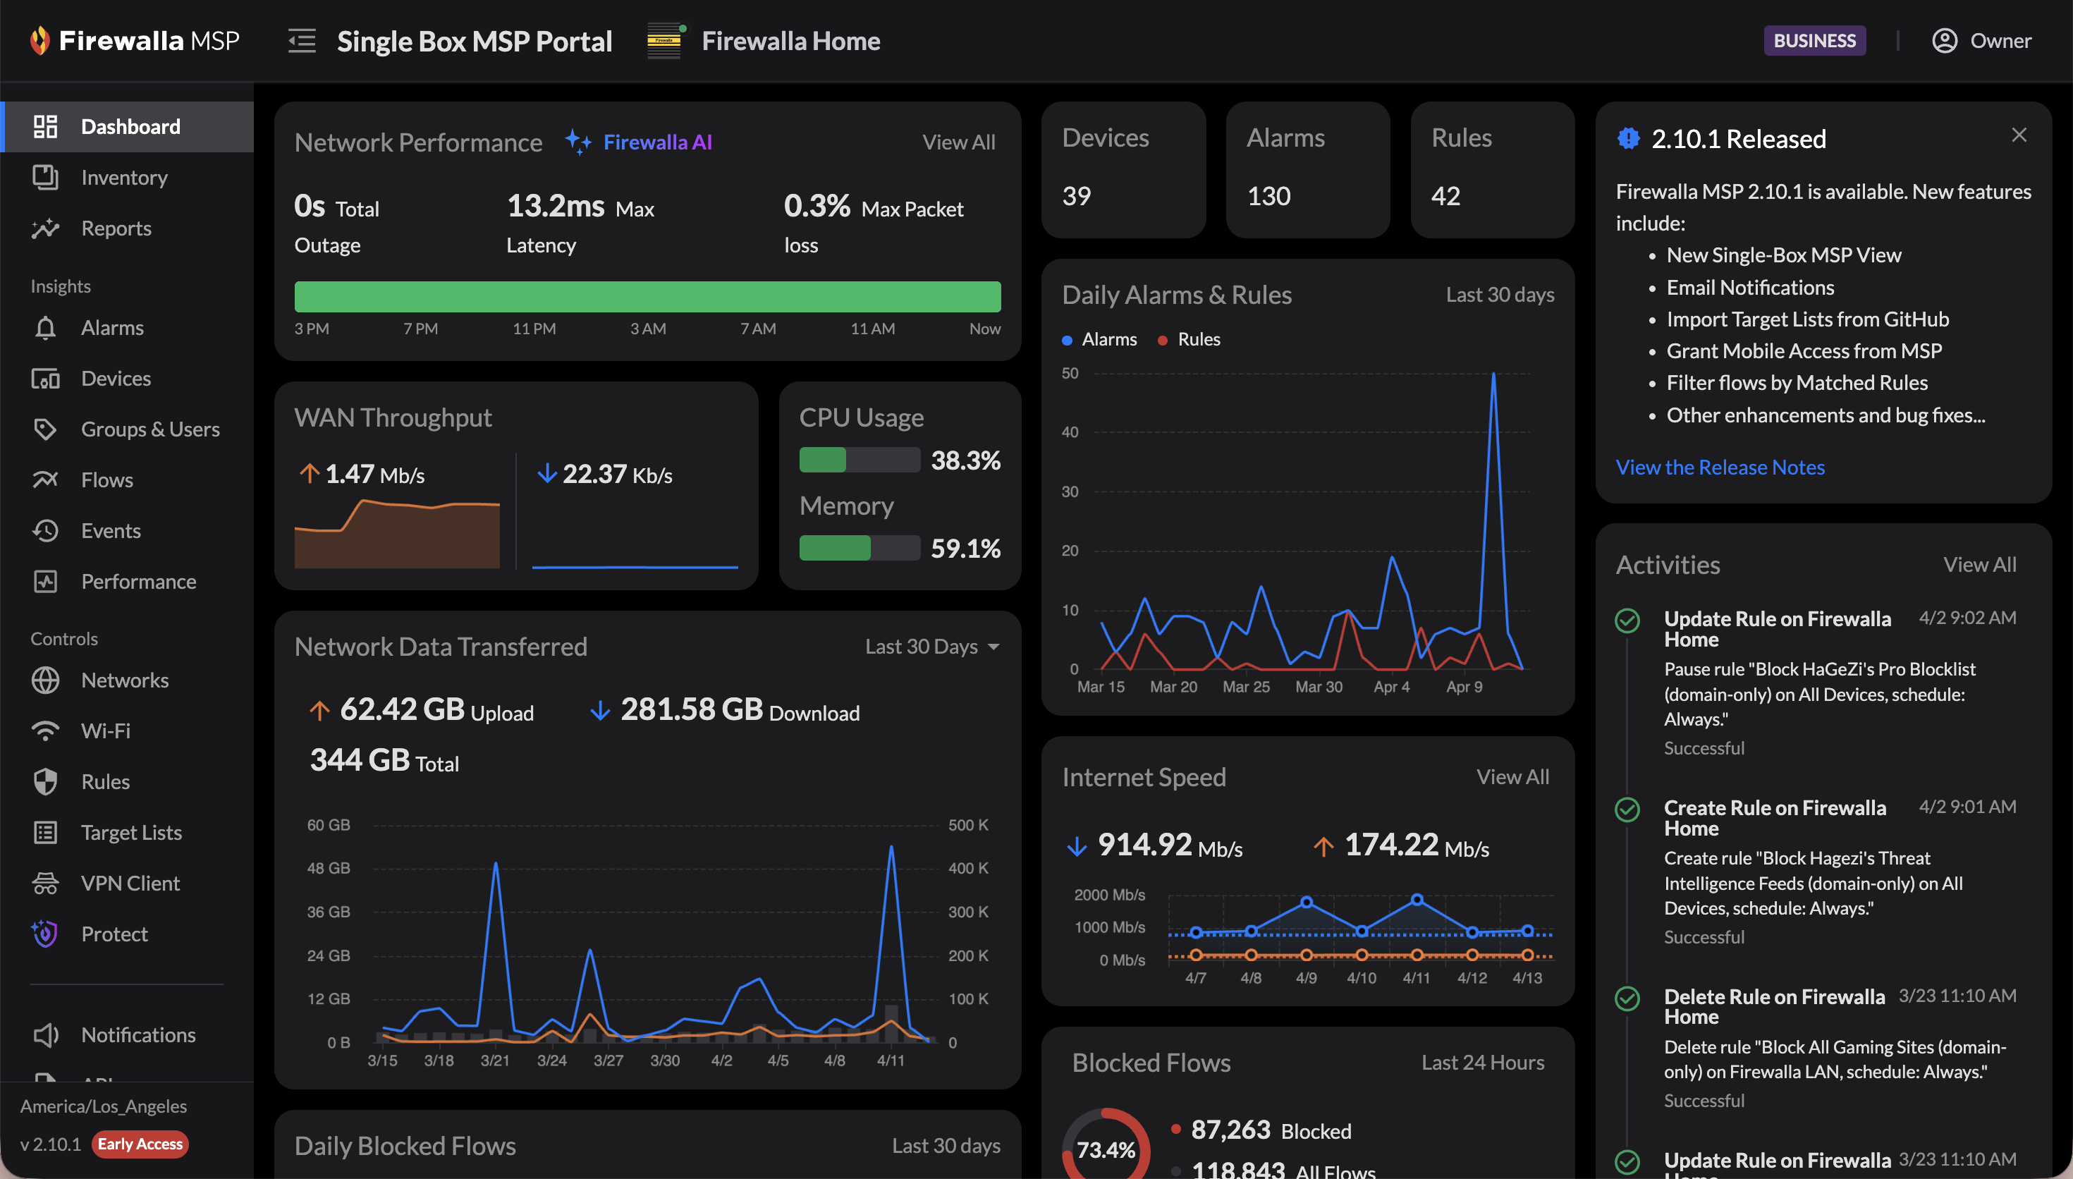Open the Protect shield icon
The image size is (2073, 1179).
45,934
